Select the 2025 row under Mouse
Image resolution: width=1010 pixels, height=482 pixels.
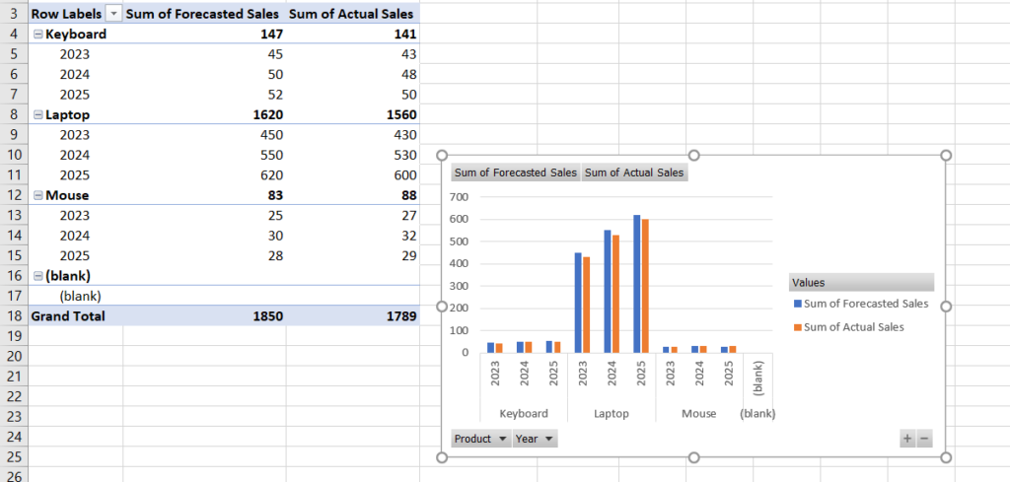[76, 255]
